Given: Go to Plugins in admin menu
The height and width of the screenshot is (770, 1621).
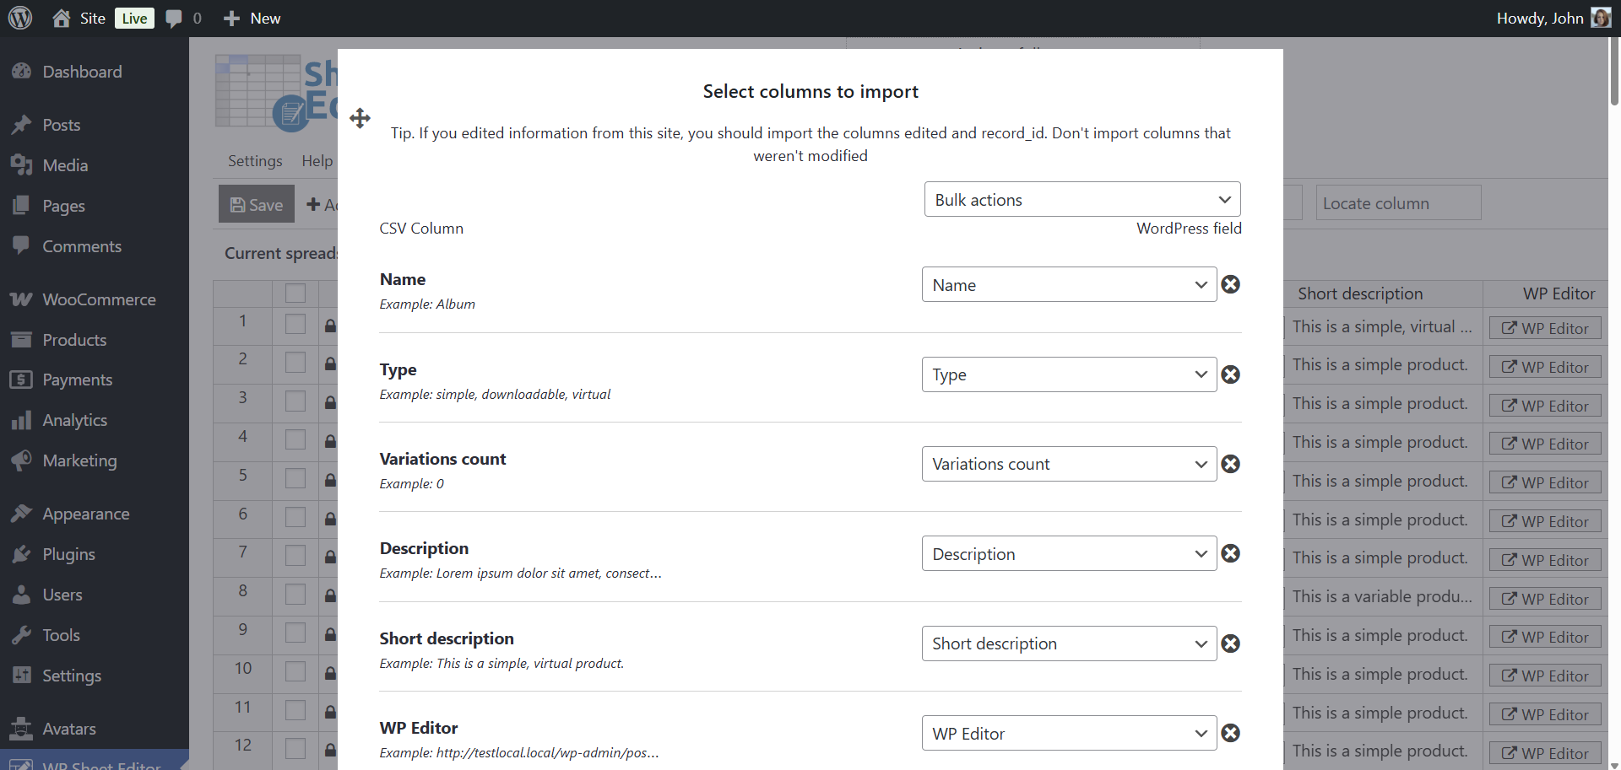Looking at the screenshot, I should point(68,554).
